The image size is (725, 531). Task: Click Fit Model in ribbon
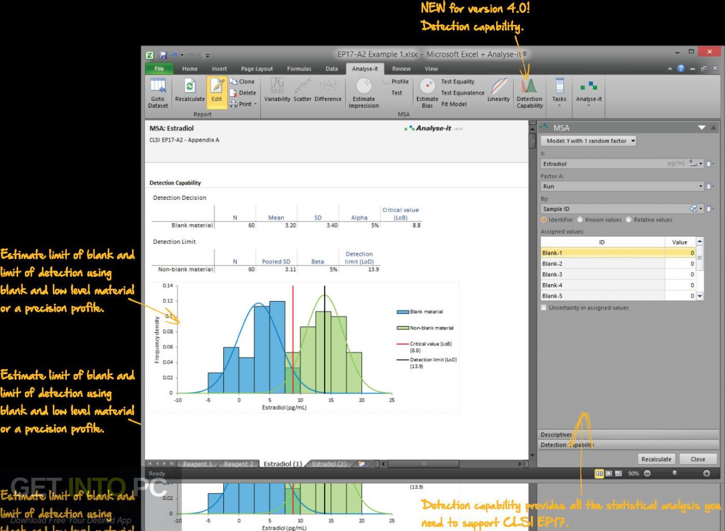tap(454, 104)
